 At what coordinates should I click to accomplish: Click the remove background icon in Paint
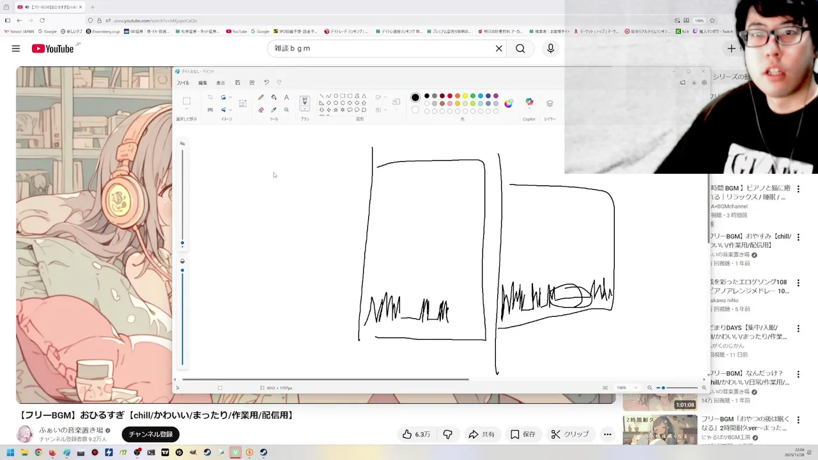tap(243, 103)
